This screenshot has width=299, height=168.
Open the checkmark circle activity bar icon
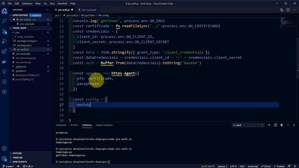point(4,71)
